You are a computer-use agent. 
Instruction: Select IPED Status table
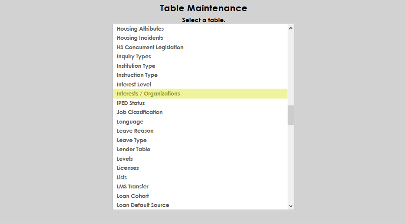coord(130,103)
